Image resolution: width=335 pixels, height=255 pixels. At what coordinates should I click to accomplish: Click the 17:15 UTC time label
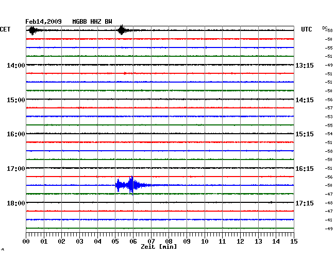[305, 203]
